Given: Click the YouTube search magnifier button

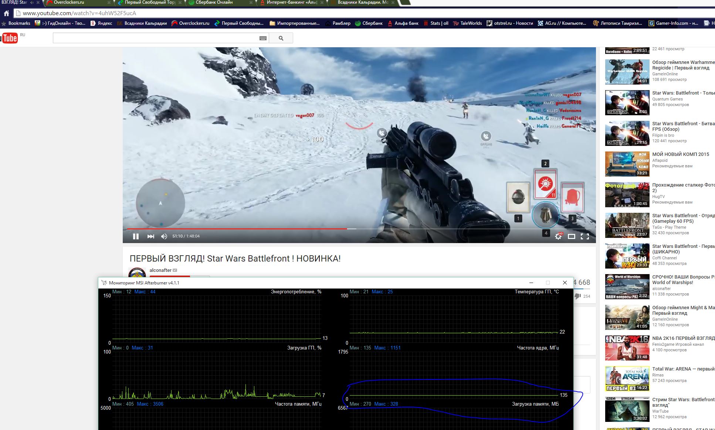Looking at the screenshot, I should (x=281, y=38).
